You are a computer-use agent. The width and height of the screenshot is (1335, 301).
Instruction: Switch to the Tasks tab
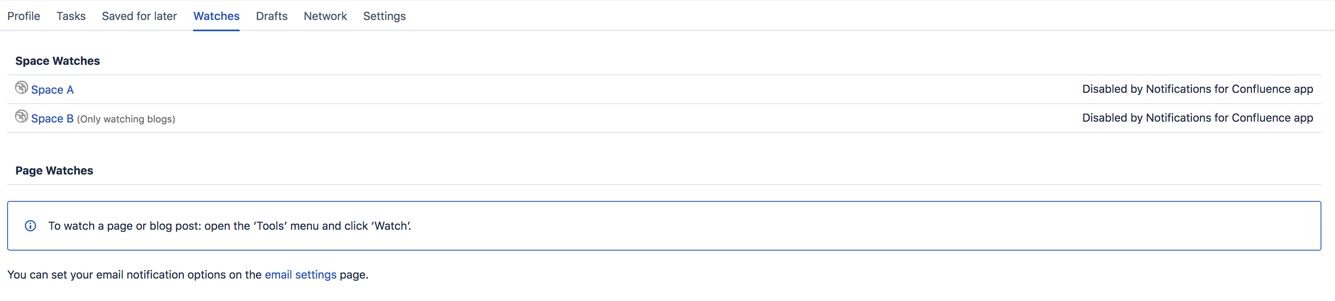click(71, 16)
